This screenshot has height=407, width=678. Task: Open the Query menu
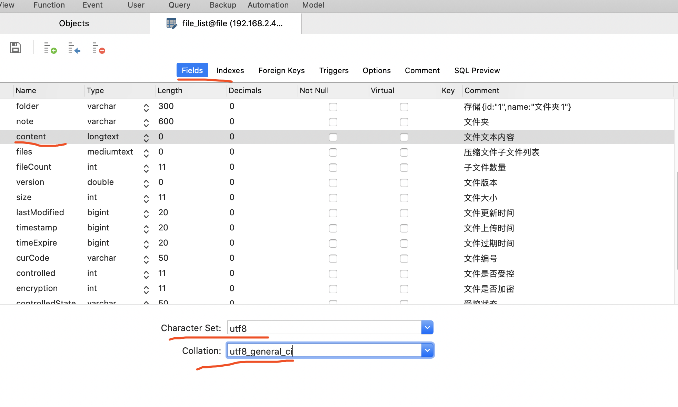179,5
